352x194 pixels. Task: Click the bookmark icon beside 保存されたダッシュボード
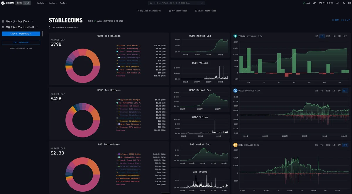(3, 27)
